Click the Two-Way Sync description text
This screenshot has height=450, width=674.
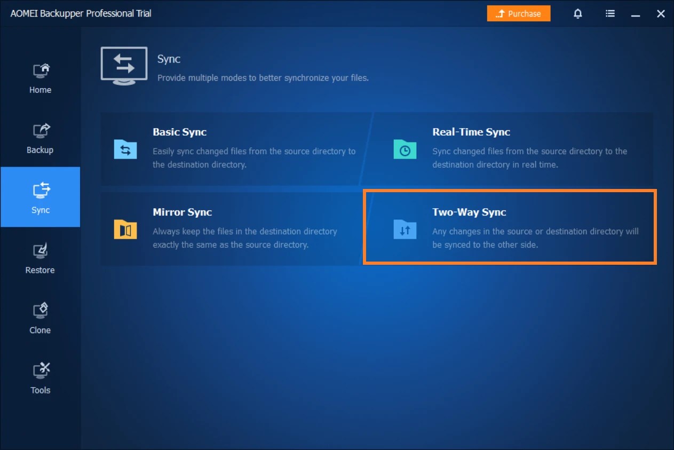(535, 238)
